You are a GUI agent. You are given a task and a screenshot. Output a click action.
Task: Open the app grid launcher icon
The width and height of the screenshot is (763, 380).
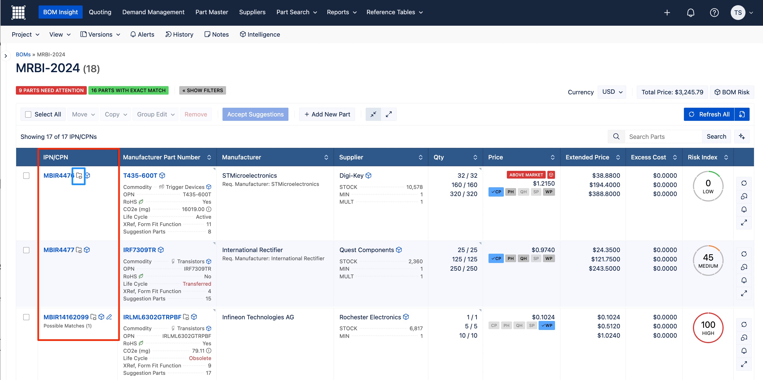18,12
